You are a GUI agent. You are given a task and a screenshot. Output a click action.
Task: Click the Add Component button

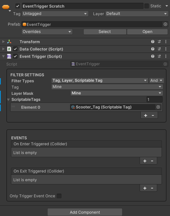[85, 212]
